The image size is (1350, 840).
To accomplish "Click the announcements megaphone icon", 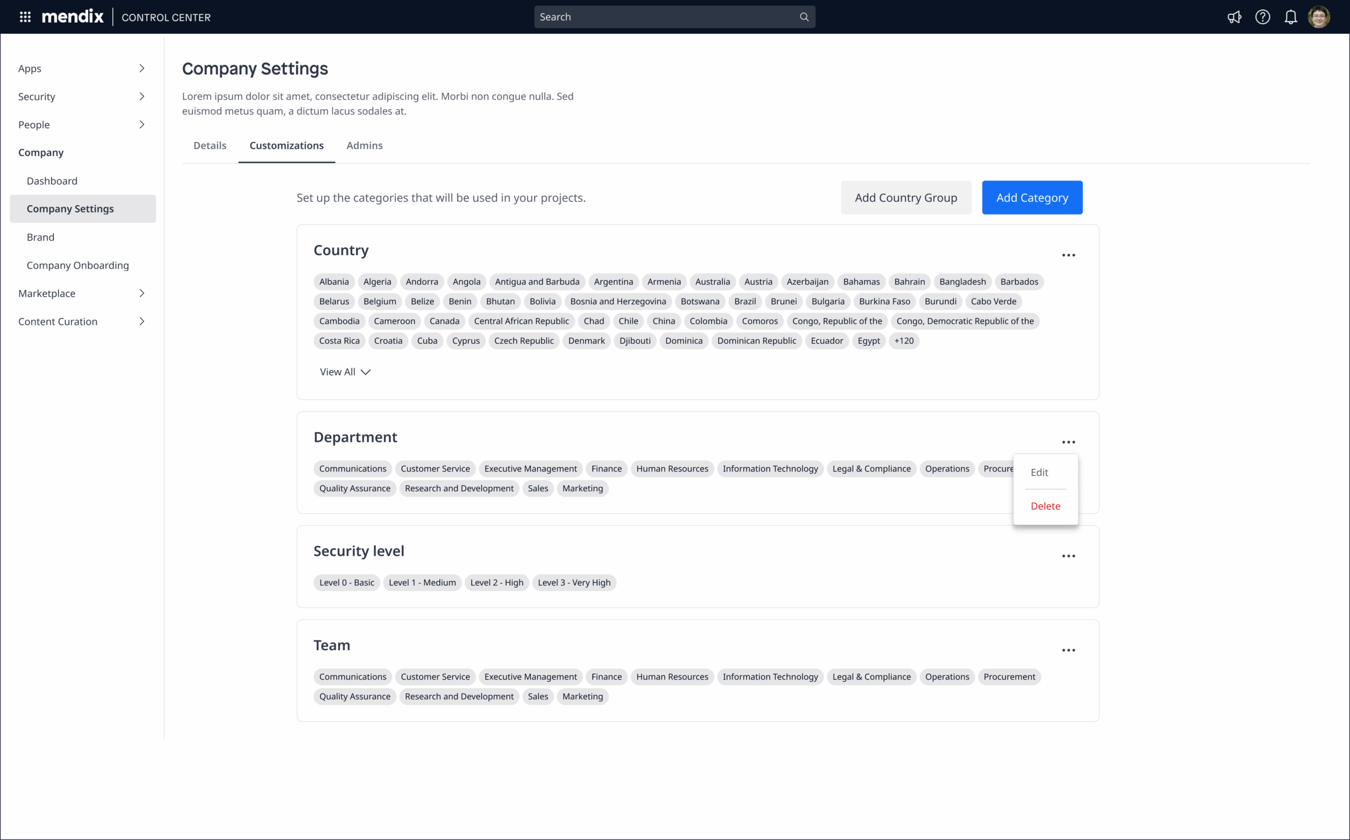I will tap(1234, 17).
